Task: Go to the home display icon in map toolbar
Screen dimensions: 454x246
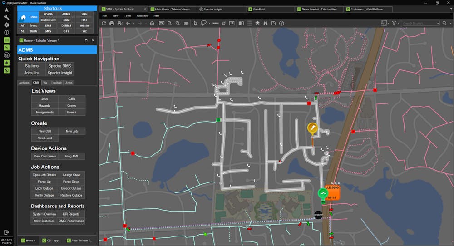Action: pyautogui.click(x=152, y=24)
